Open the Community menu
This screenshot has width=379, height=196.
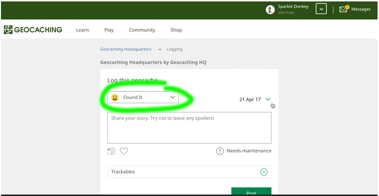142,30
